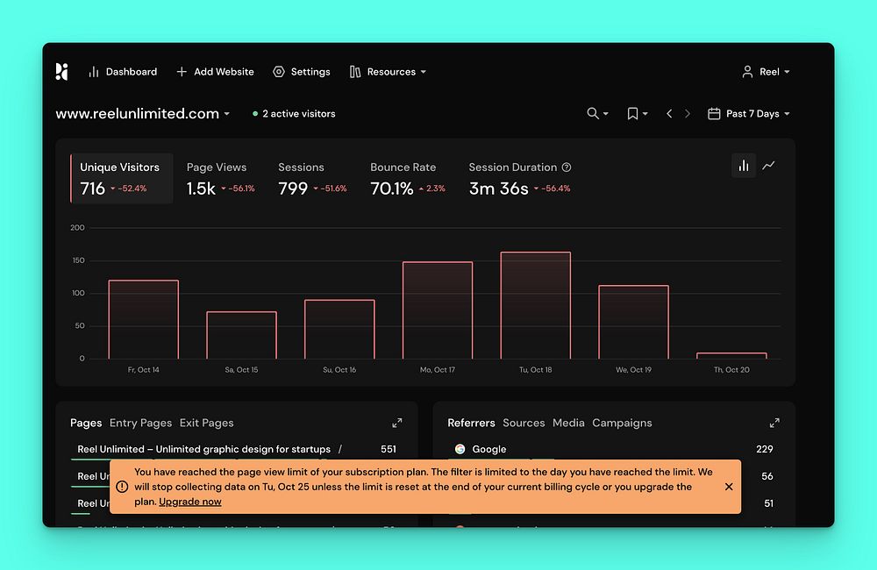Go to previous period arrow
Viewport: 877px width, 570px height.
[669, 113]
